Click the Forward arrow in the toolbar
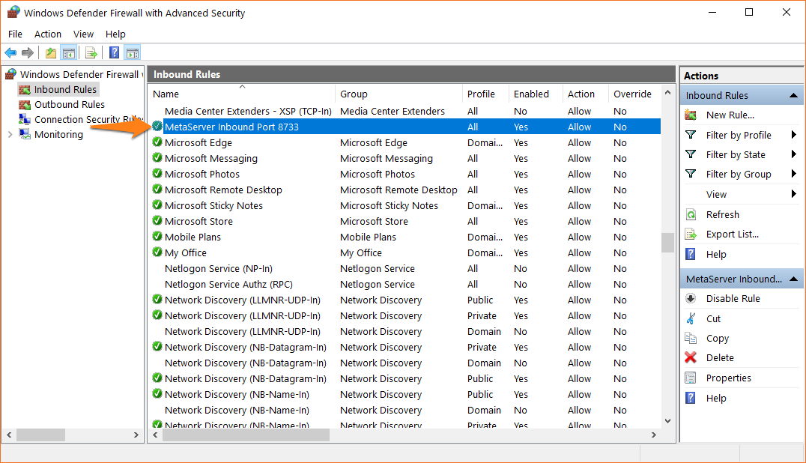806x463 pixels. pos(28,53)
